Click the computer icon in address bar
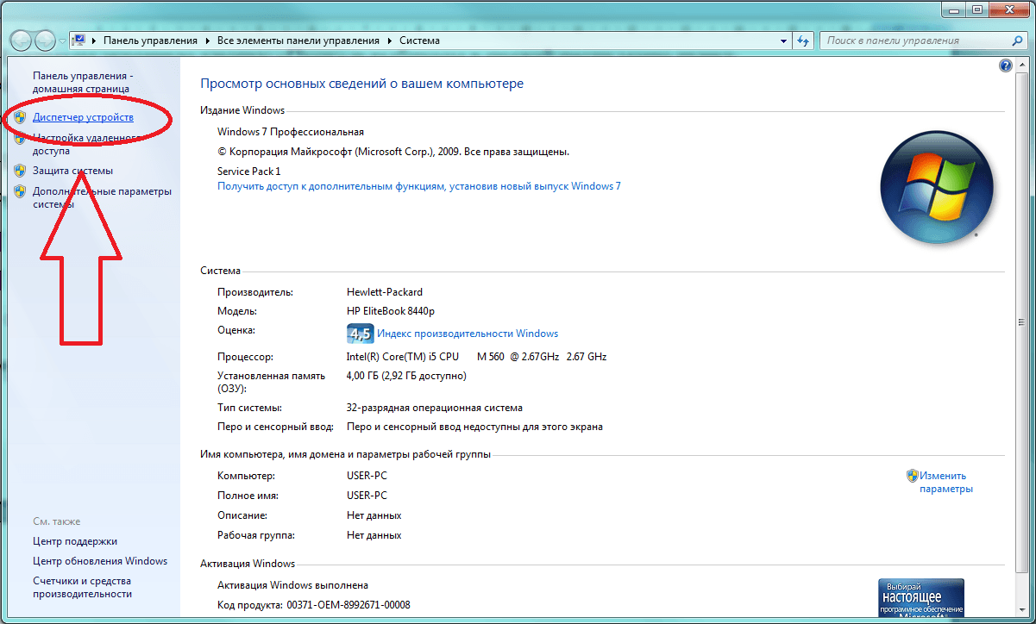 (79, 41)
